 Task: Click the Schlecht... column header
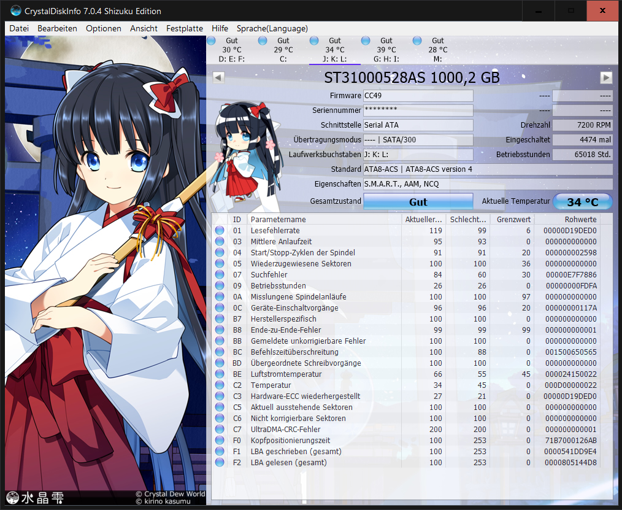click(468, 220)
